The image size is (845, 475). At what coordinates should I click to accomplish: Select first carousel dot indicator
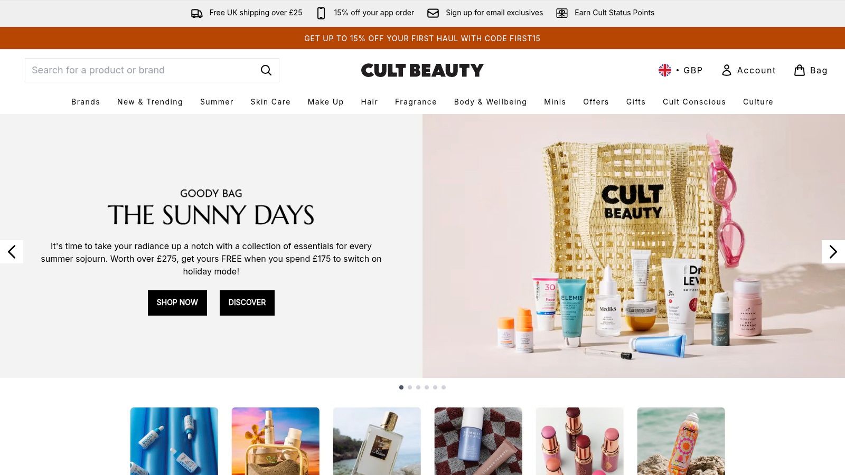401,387
